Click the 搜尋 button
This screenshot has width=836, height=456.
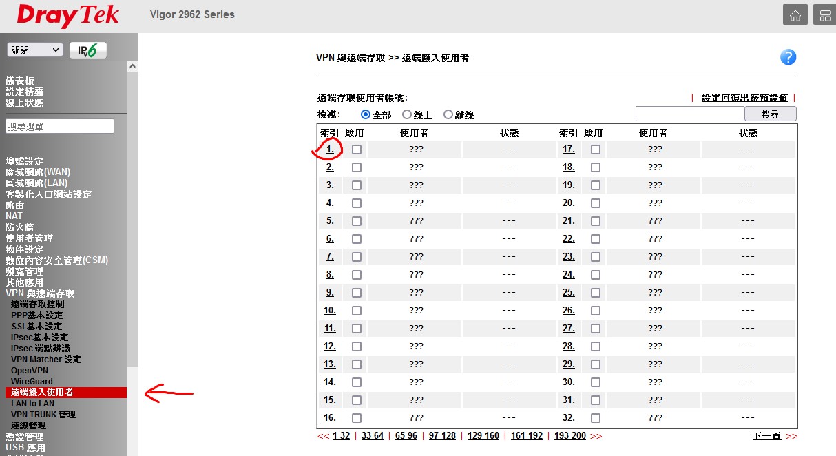pyautogui.click(x=771, y=114)
